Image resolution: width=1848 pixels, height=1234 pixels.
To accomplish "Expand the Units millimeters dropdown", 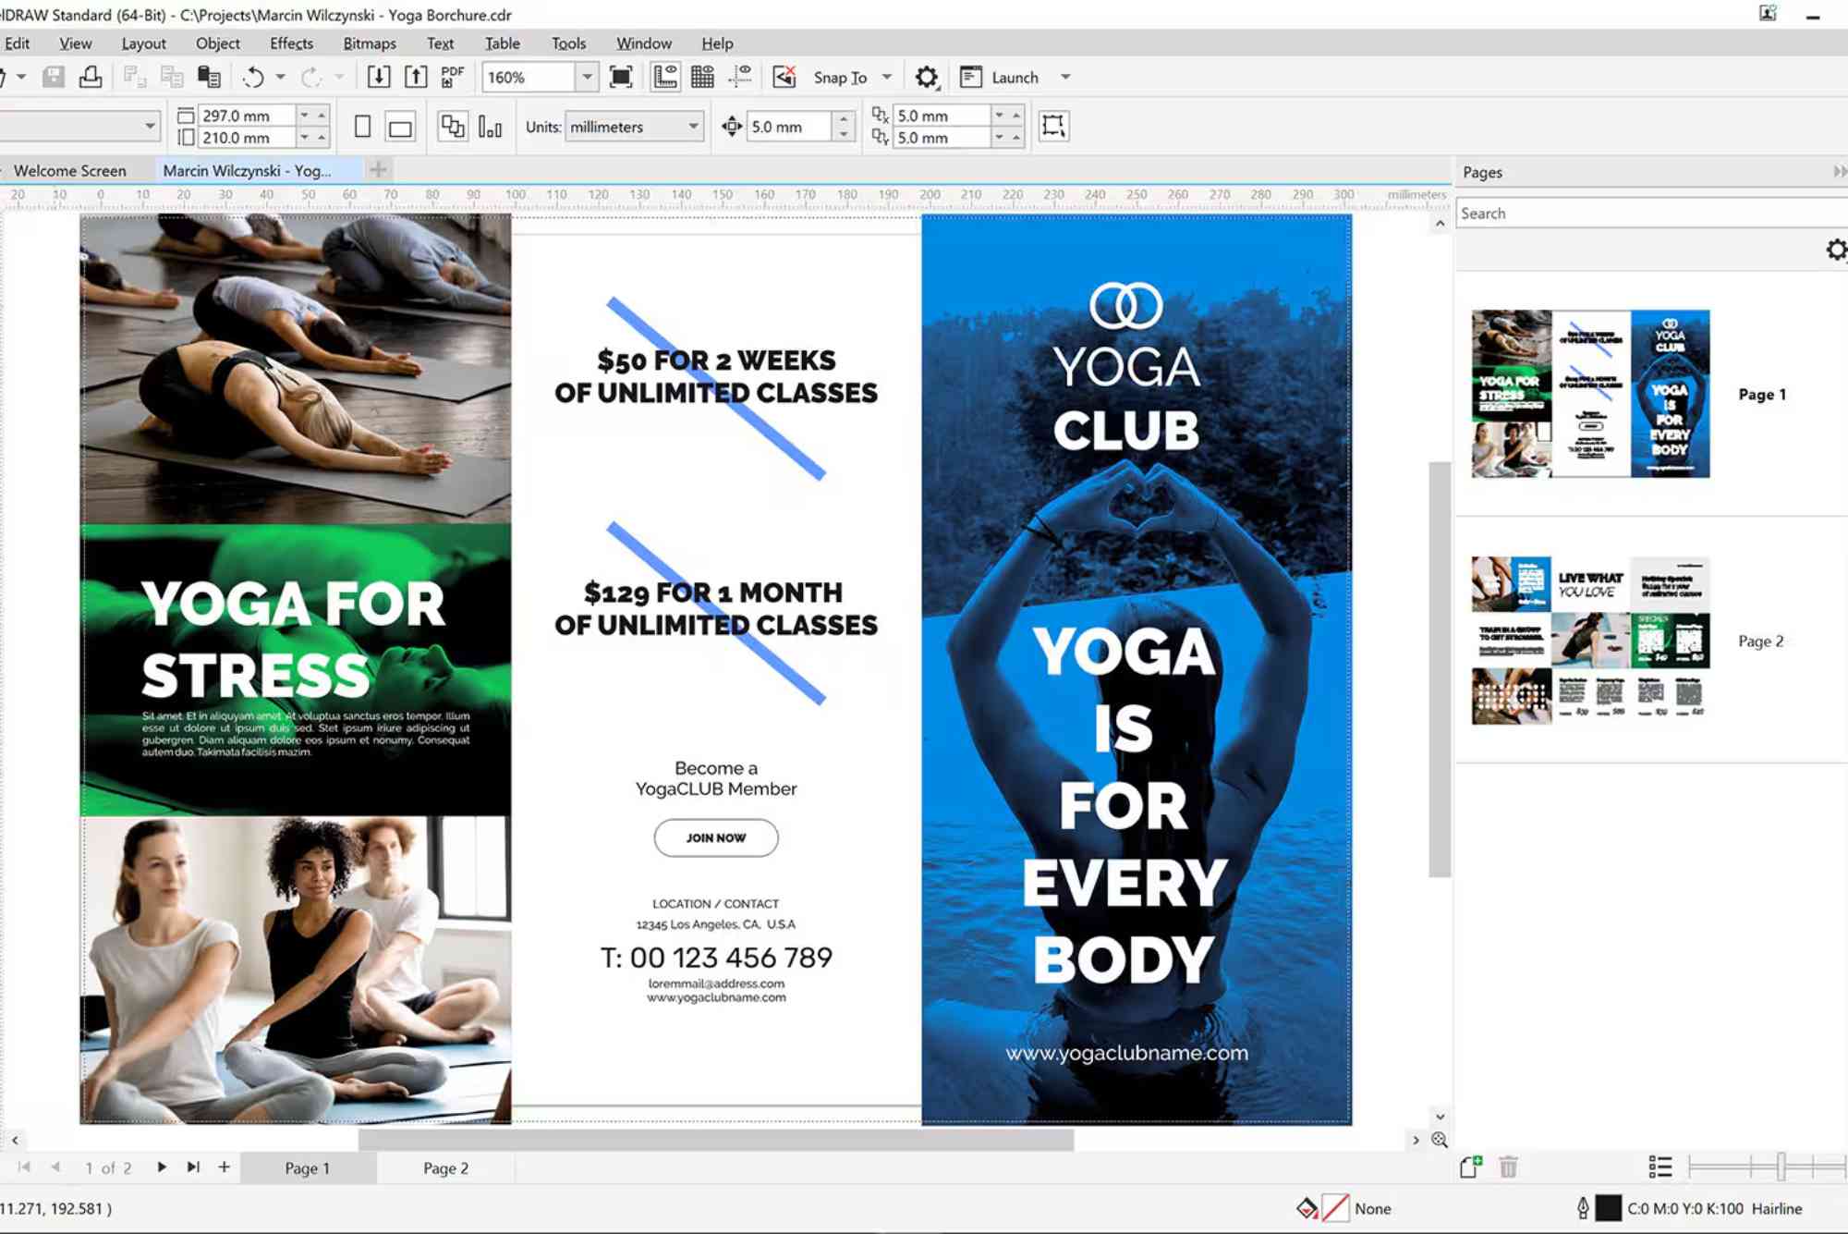I will [x=693, y=128].
